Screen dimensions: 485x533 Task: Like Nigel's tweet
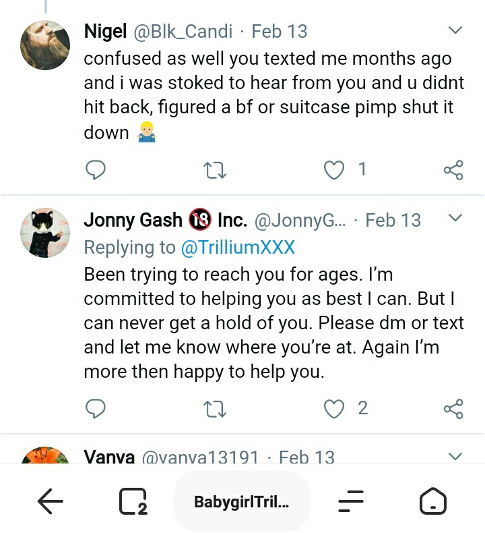coord(334,170)
